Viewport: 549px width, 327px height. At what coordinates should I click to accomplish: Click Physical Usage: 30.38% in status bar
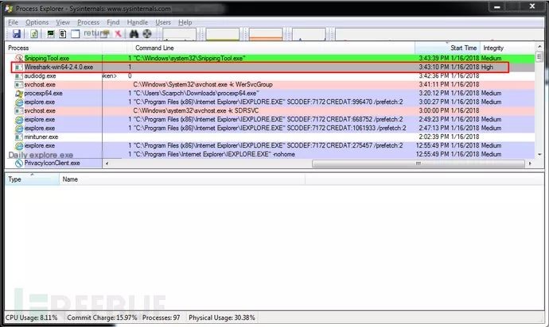[222, 318]
